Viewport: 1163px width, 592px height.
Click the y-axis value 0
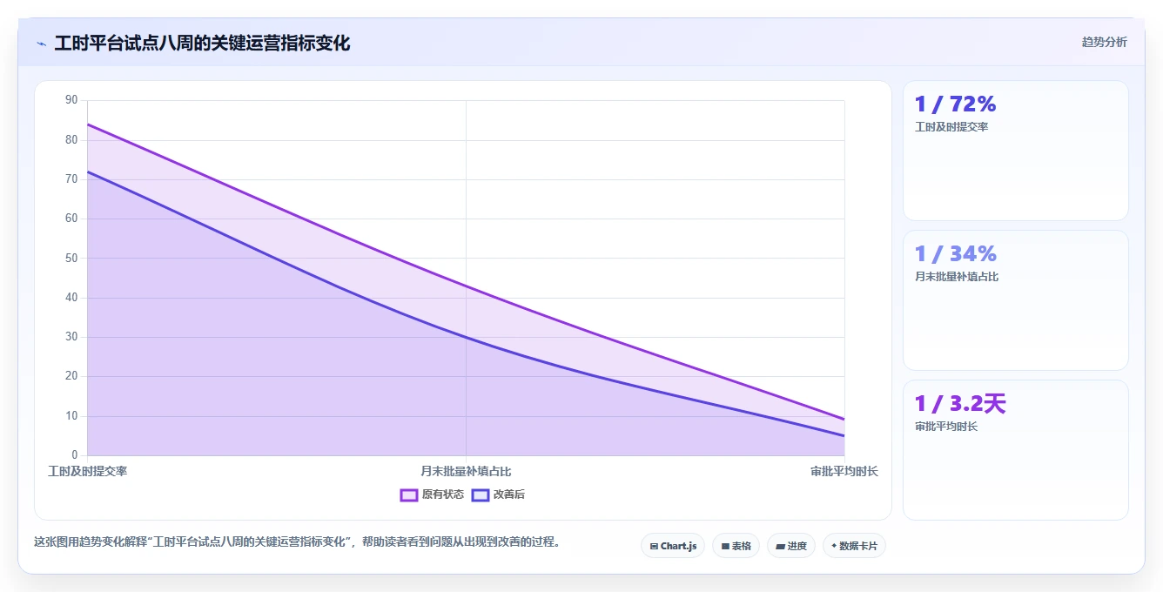click(75, 455)
